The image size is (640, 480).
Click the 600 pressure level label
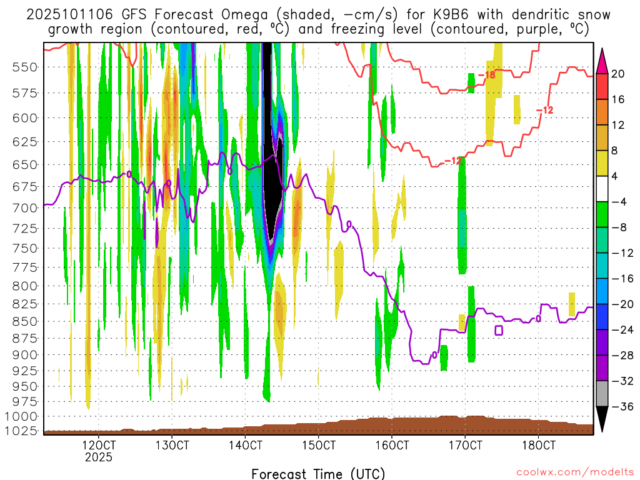(x=25, y=118)
